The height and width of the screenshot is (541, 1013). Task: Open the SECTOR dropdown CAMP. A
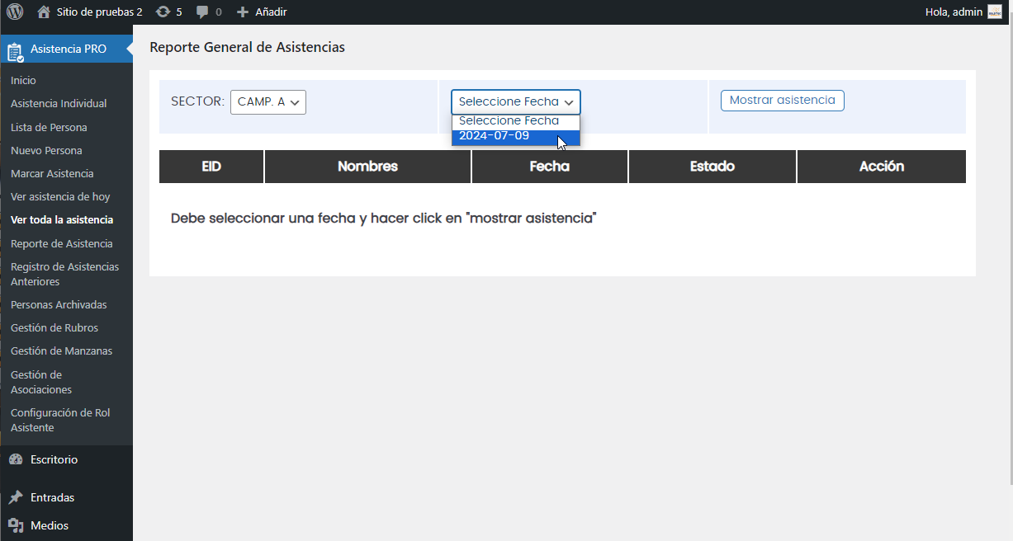click(x=268, y=102)
